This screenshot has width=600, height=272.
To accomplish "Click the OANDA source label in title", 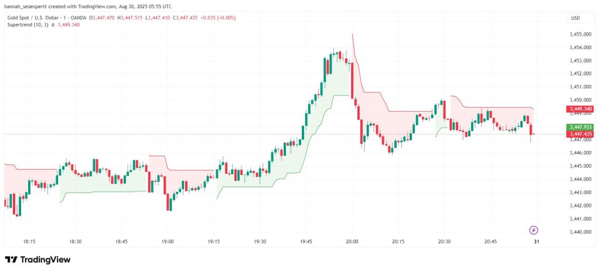I will coord(80,18).
